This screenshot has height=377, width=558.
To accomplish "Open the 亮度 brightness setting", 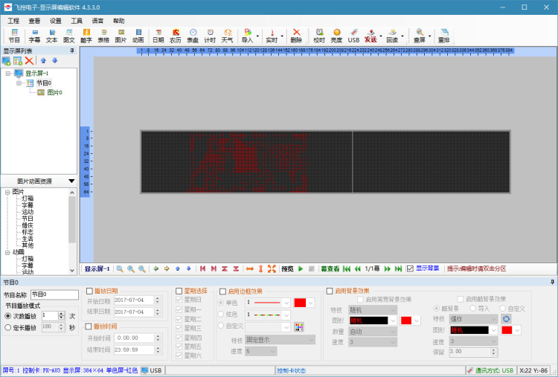I will 336,36.
